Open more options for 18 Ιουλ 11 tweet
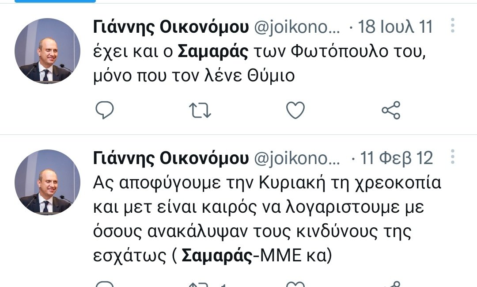477x287 pixels. coord(452,26)
